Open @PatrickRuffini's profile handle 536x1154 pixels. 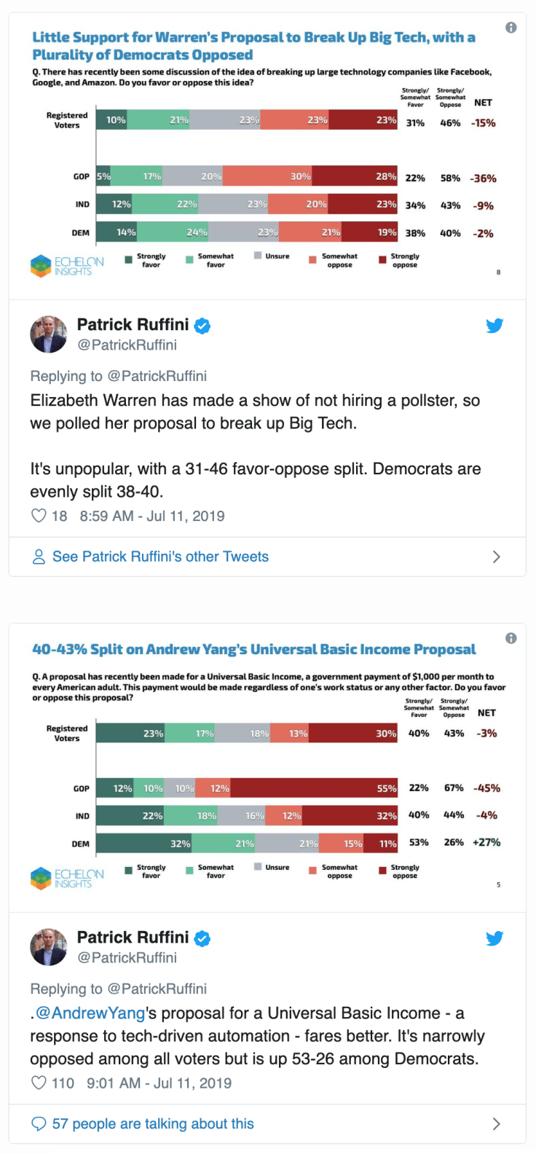[x=127, y=345]
